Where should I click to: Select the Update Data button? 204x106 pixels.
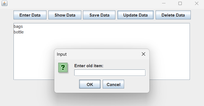(135, 15)
